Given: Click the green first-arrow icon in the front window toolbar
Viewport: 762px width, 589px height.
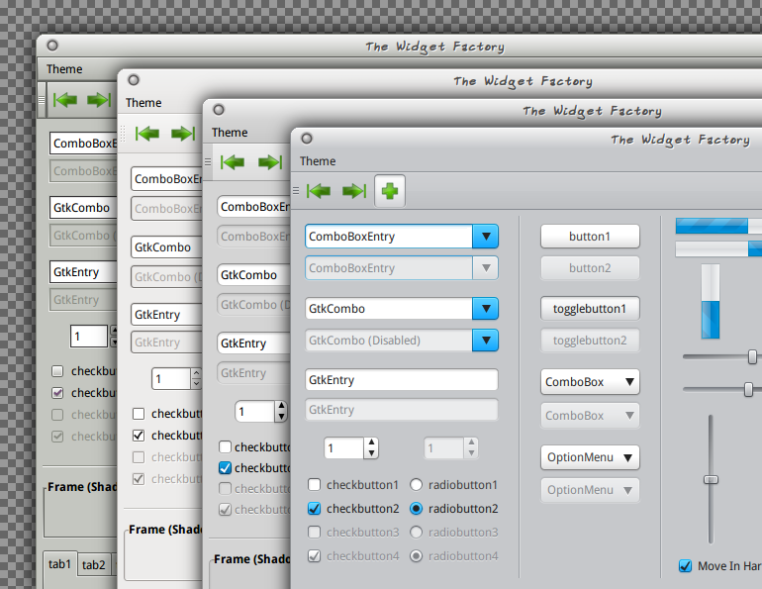Looking at the screenshot, I should pos(319,191).
